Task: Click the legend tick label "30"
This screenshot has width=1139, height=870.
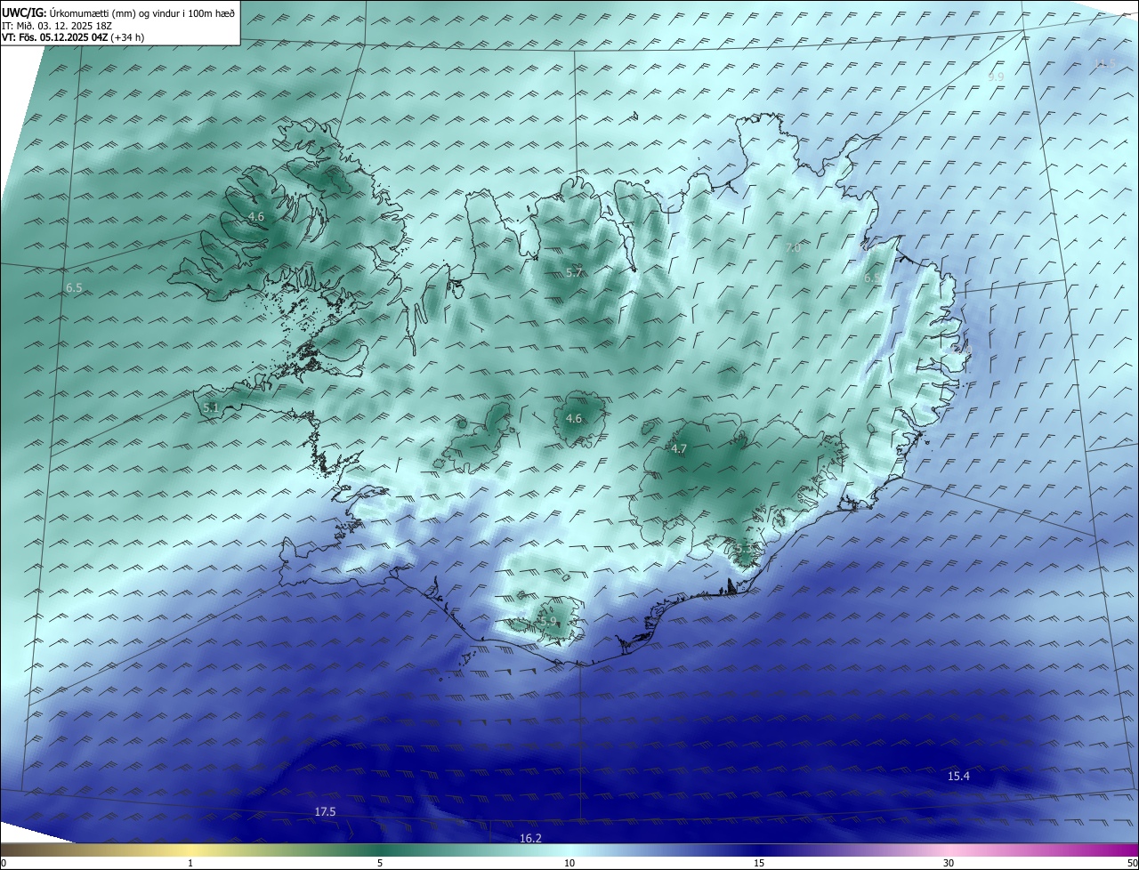Action: [x=949, y=863]
